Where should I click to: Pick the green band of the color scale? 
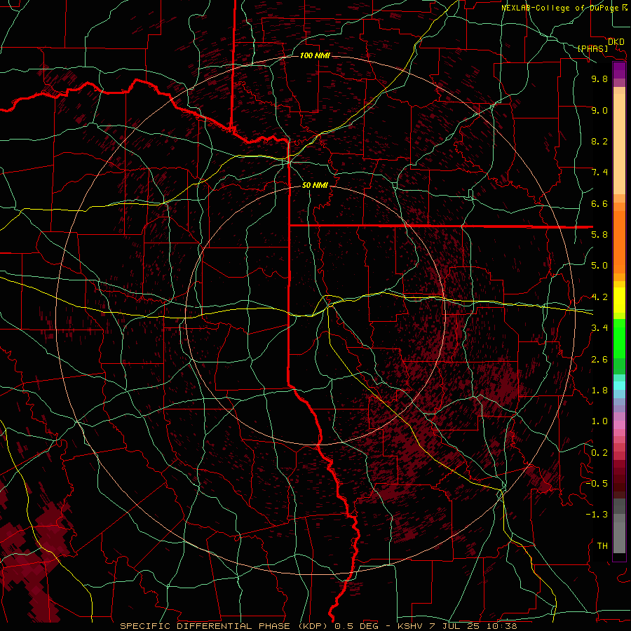point(619,339)
